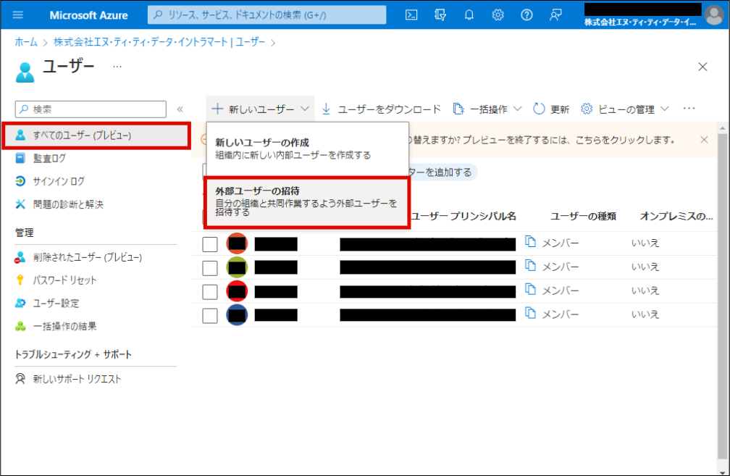This screenshot has width=730, height=476.
Task: Select the second user row checkbox
Action: click(210, 268)
